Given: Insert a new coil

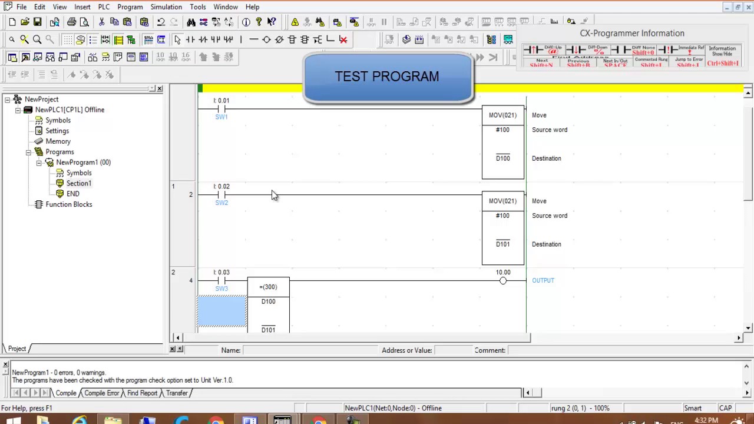Looking at the screenshot, I should [x=266, y=39].
